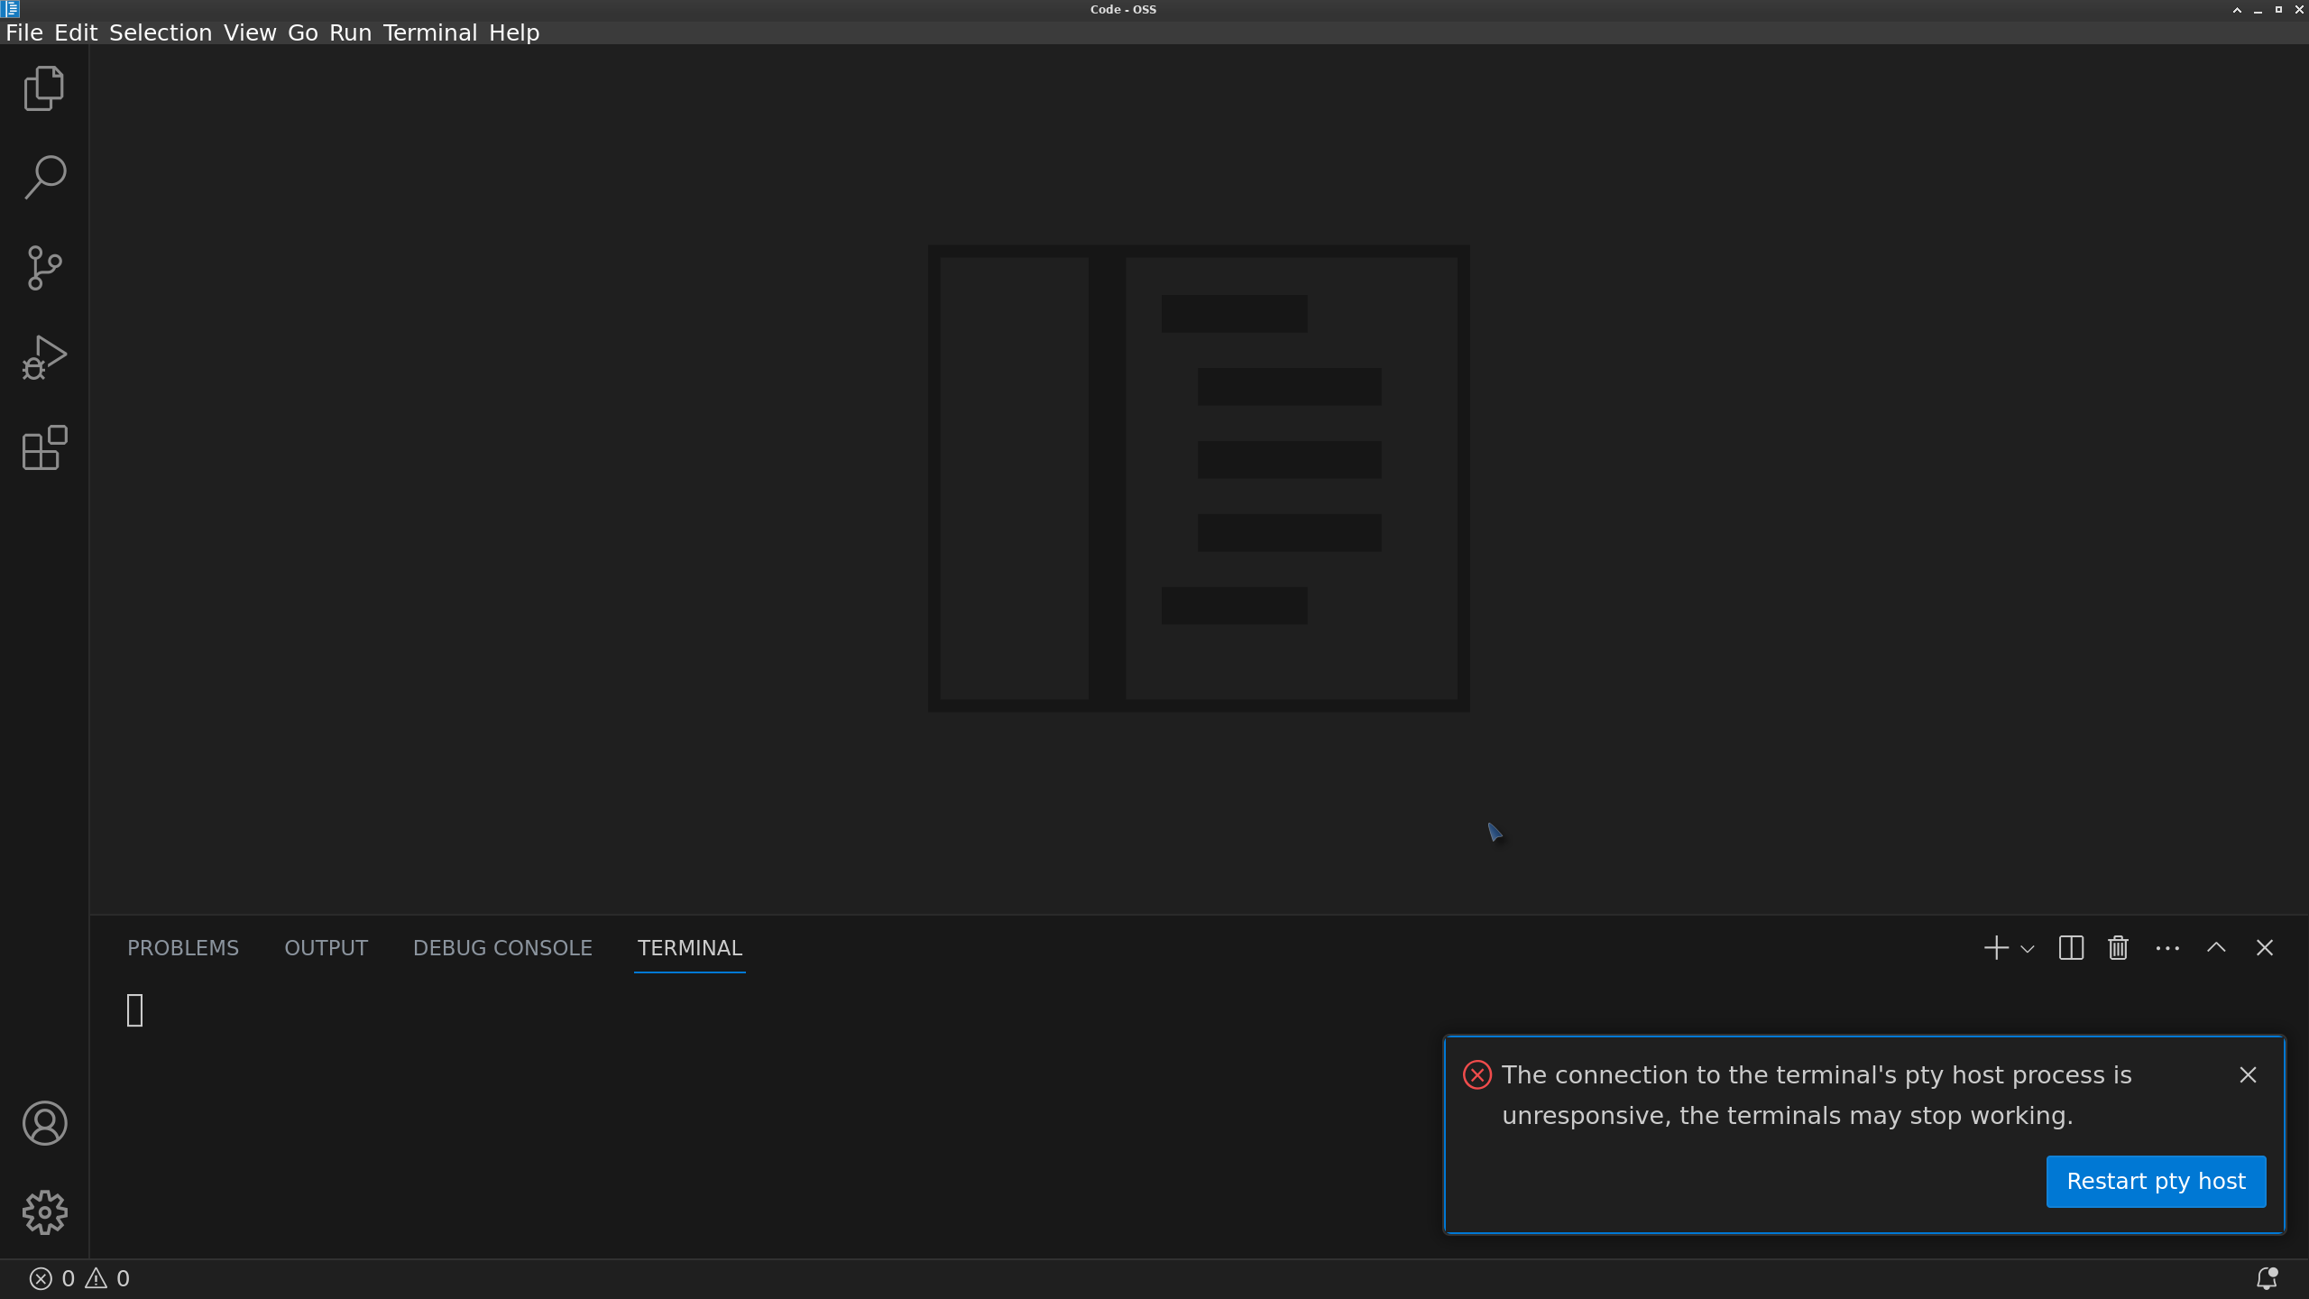Open the Terminal menu in menu bar
2309x1299 pixels.
coord(429,32)
